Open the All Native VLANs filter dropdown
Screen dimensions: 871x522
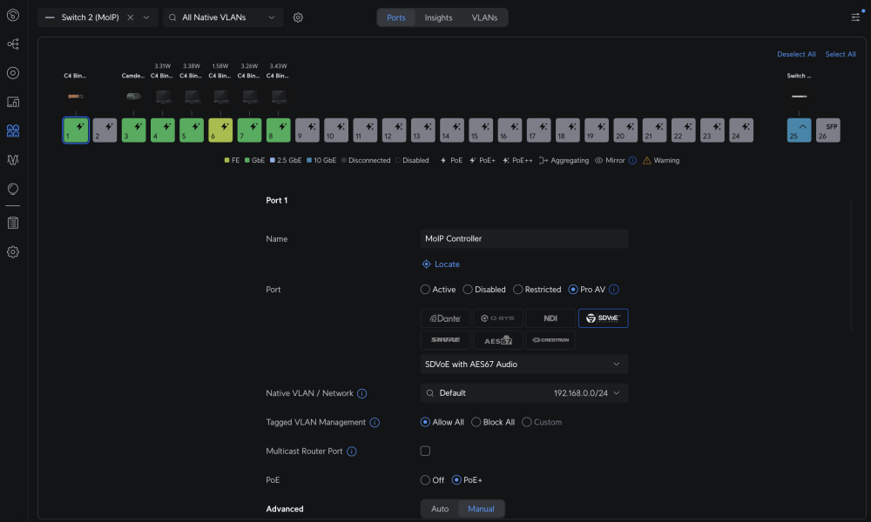[223, 17]
